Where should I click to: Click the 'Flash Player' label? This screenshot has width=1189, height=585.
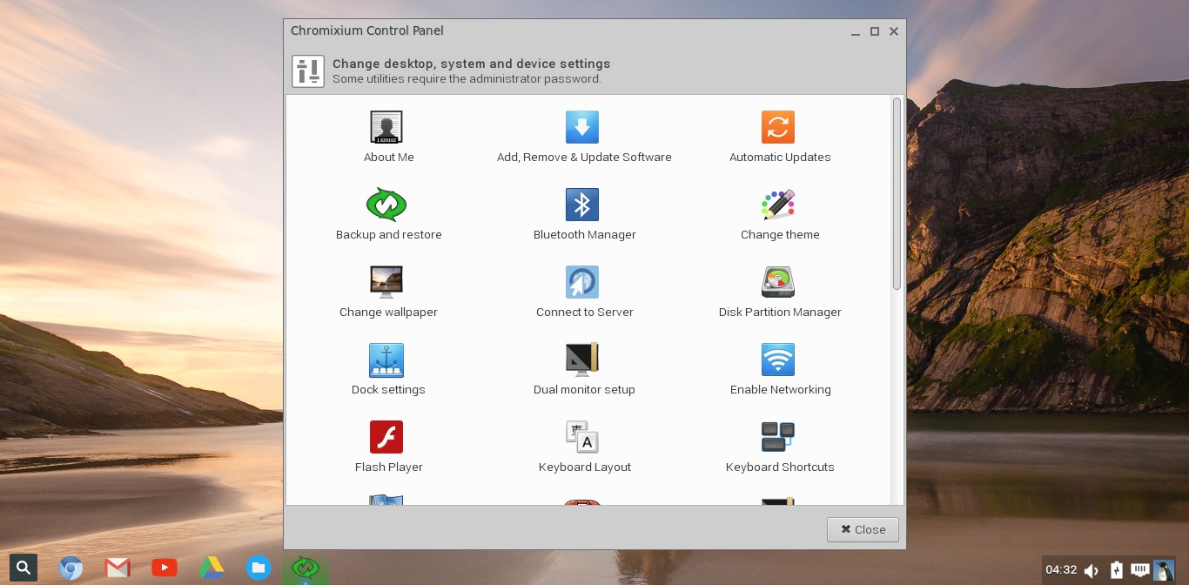point(389,467)
